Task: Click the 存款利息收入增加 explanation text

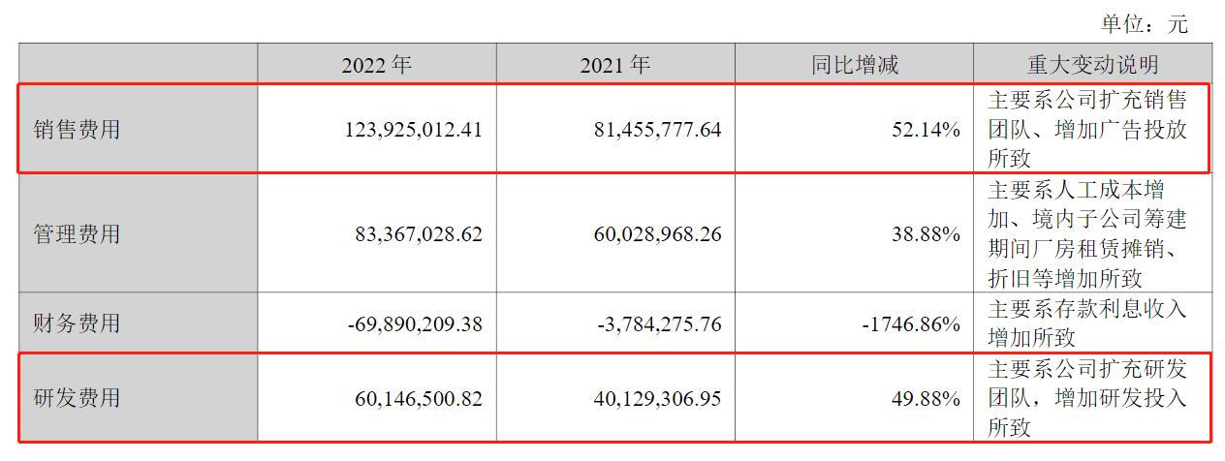Action: click(1086, 323)
